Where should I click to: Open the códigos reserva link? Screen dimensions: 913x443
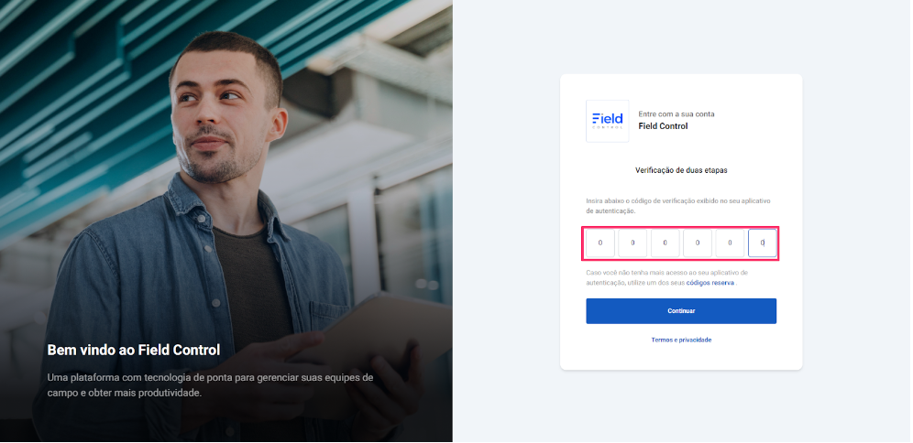tap(709, 283)
